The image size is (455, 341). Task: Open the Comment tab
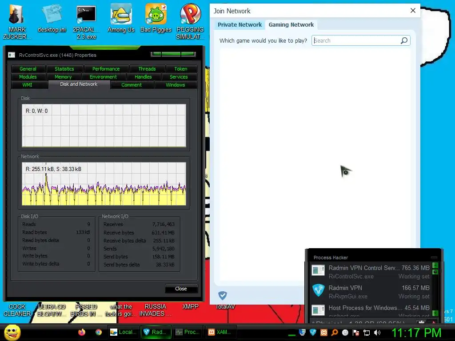pos(132,85)
